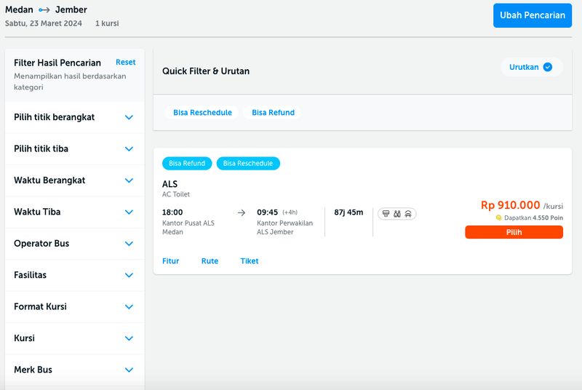Open the Rute tab of ALS bus
The image size is (582, 390).
tap(210, 261)
